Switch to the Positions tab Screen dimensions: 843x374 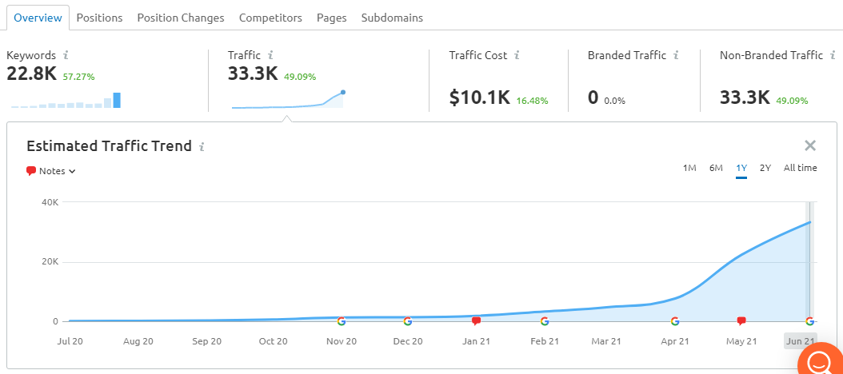[99, 18]
